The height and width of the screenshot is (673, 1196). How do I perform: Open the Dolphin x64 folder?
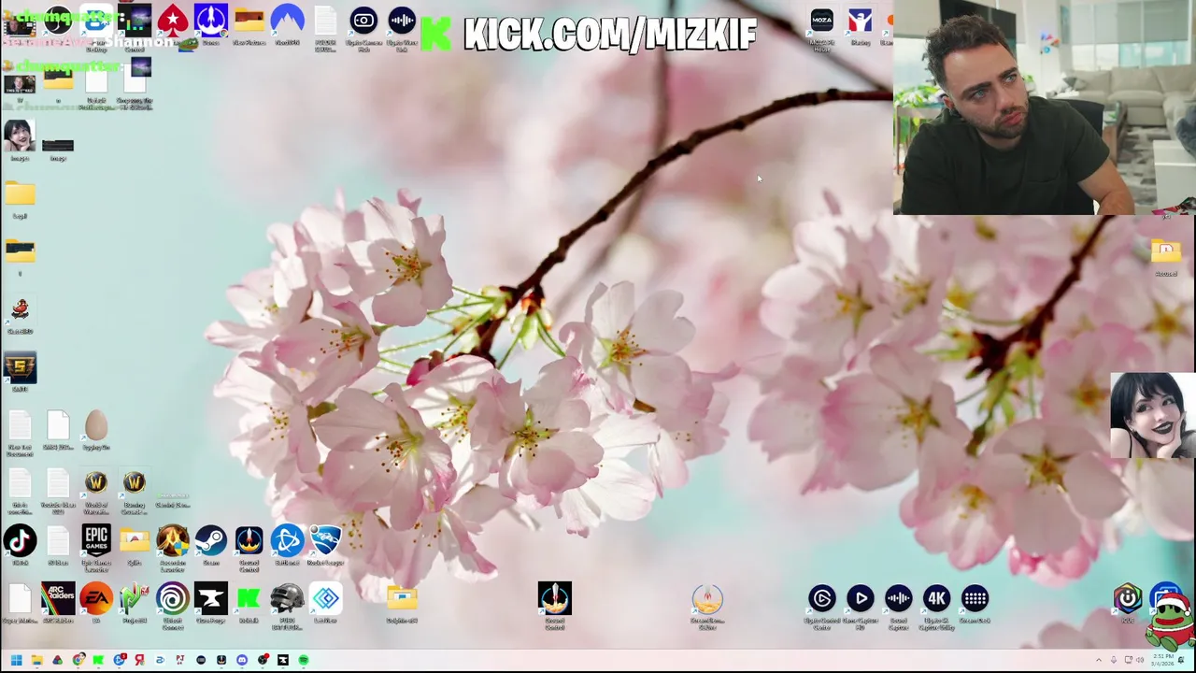pyautogui.click(x=402, y=598)
